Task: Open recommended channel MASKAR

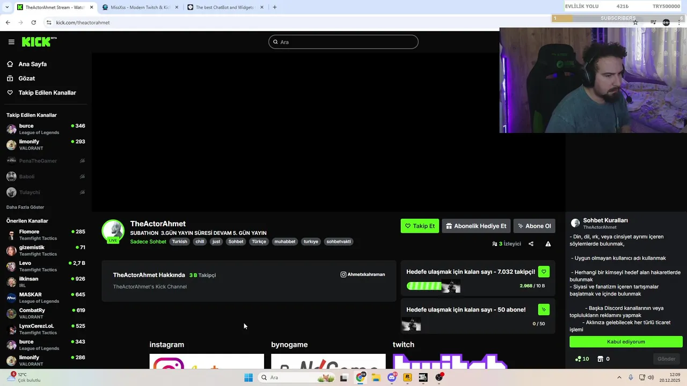Action: point(46,298)
